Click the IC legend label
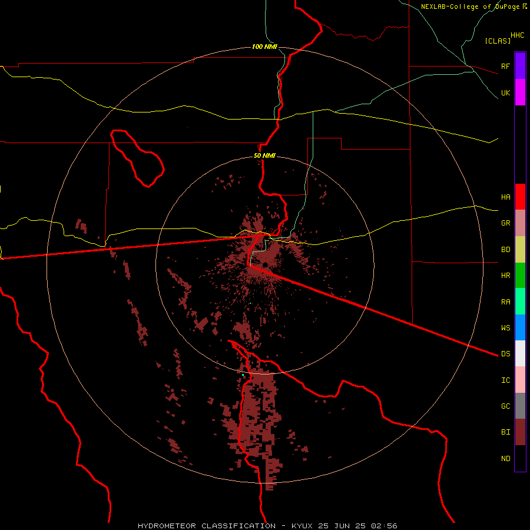This screenshot has height=530, width=530. 506,380
